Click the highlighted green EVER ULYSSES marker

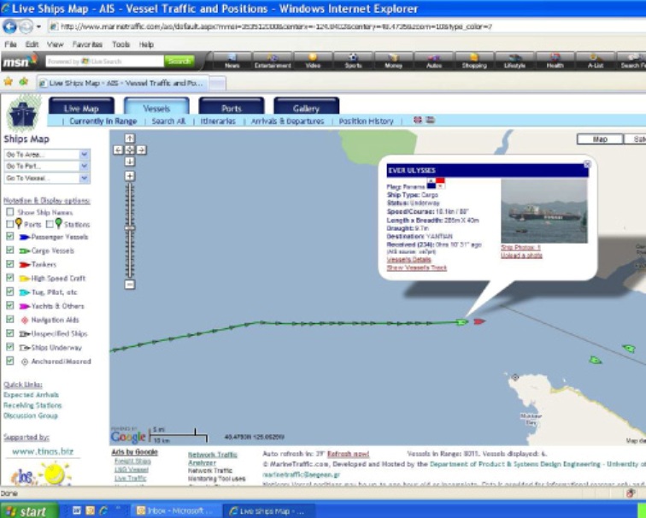click(462, 322)
